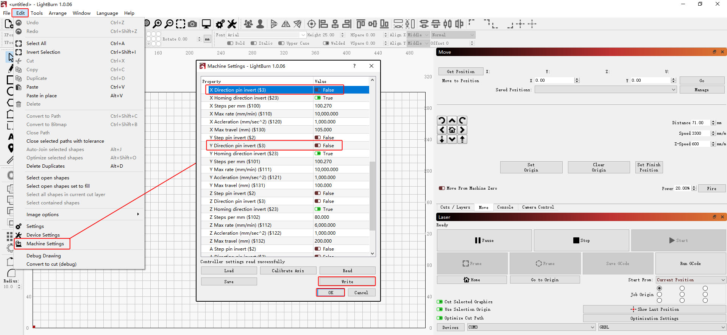727x335 pixels.
Task: Toggle Y Direction pin invert ($3) value
Action: tap(318, 145)
